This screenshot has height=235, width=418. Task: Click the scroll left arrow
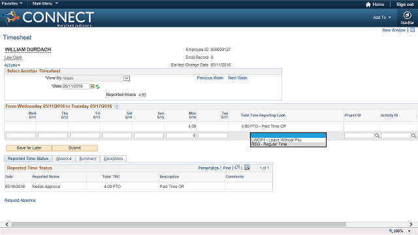tap(7, 225)
